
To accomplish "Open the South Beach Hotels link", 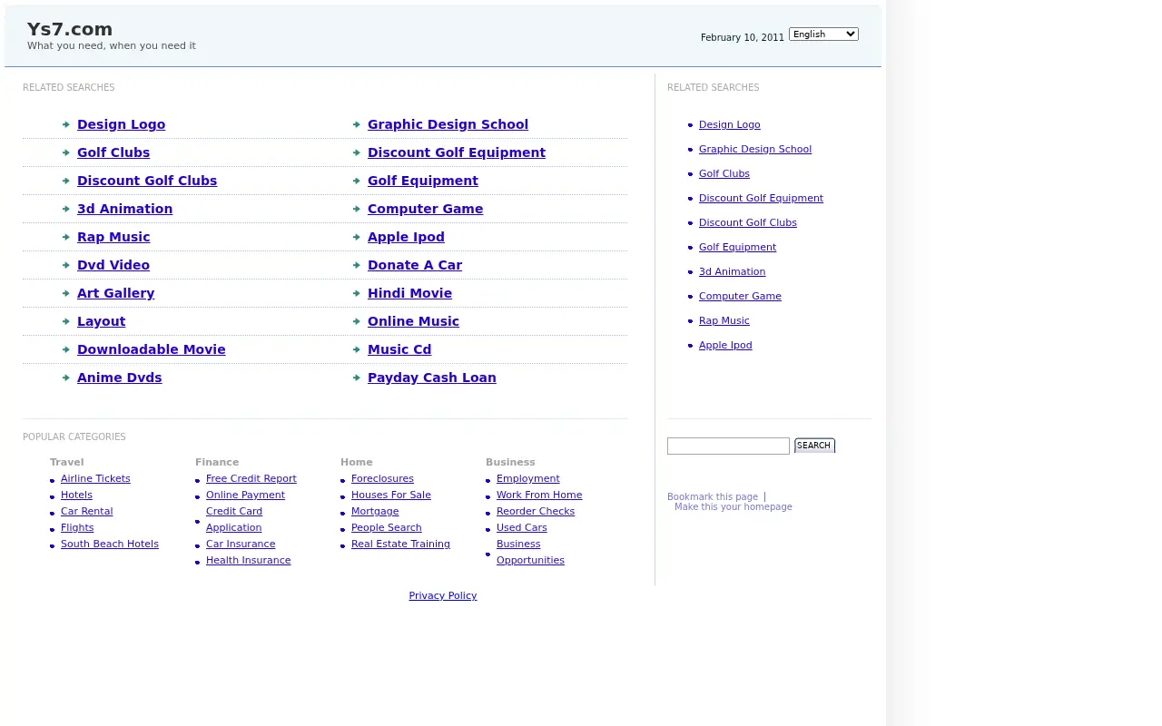I will (x=110, y=544).
